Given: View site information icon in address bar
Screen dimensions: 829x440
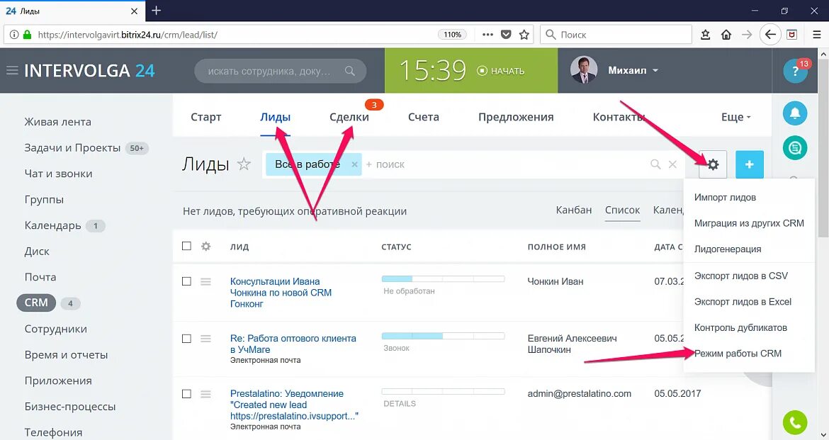Looking at the screenshot, I should pyautogui.click(x=13, y=35).
